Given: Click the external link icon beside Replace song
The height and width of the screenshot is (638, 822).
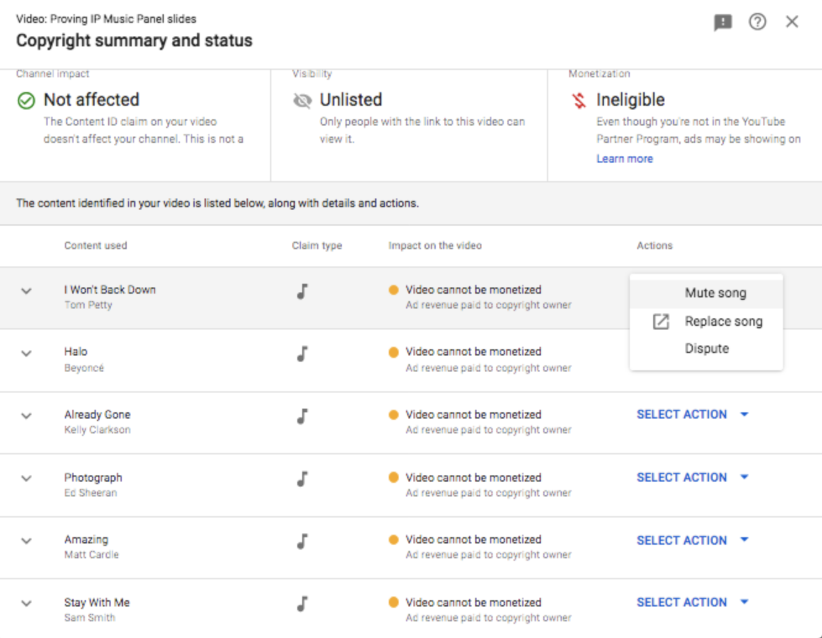Looking at the screenshot, I should (661, 321).
